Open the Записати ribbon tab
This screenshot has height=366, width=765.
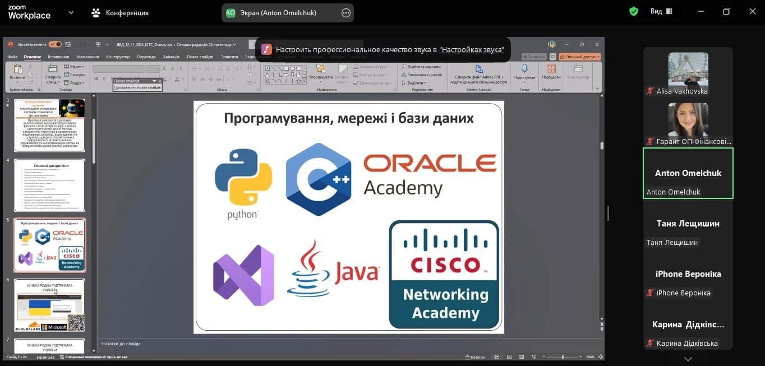(x=229, y=57)
